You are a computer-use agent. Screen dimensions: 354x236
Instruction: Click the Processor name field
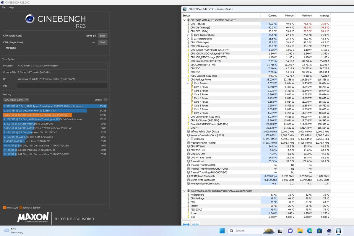(x=62, y=65)
